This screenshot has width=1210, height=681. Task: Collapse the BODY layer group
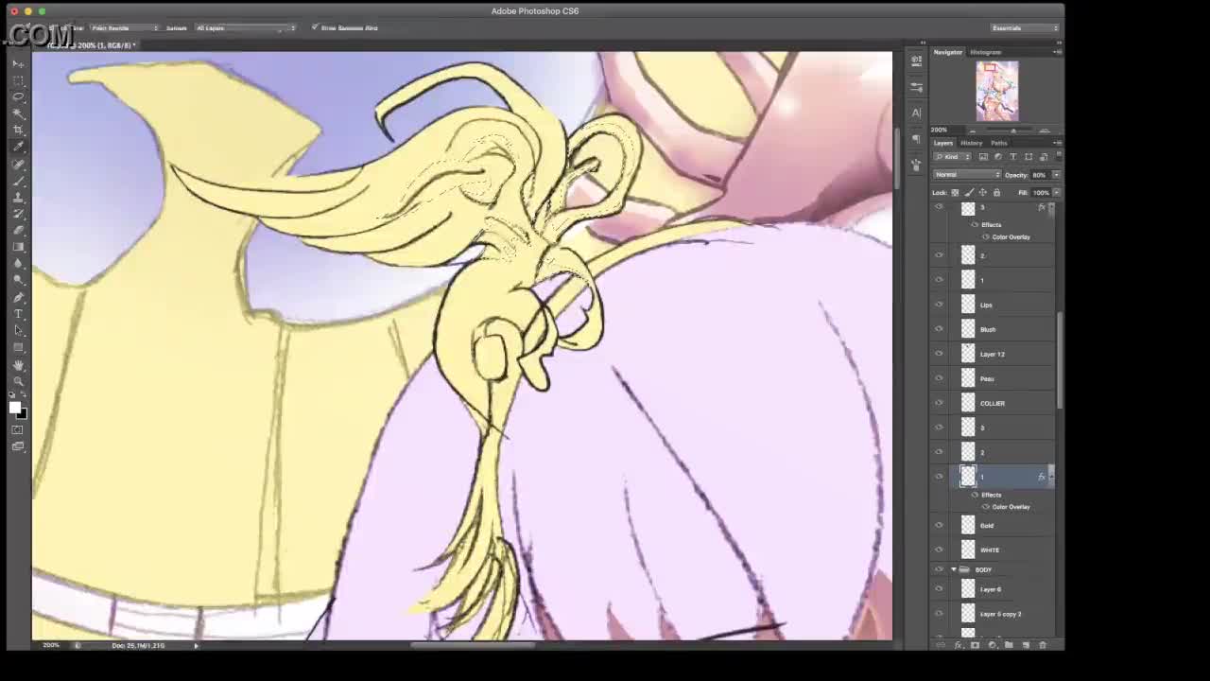[x=953, y=569]
